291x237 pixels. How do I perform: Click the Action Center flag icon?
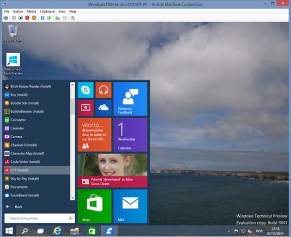(x=236, y=231)
